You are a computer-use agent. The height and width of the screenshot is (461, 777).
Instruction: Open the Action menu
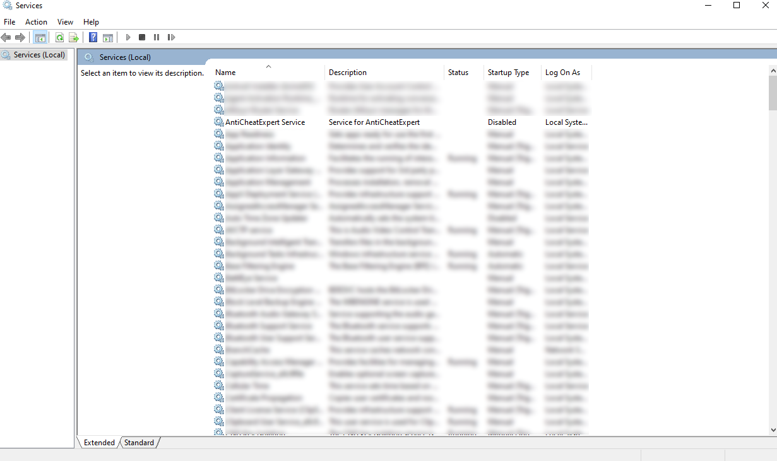[36, 22]
